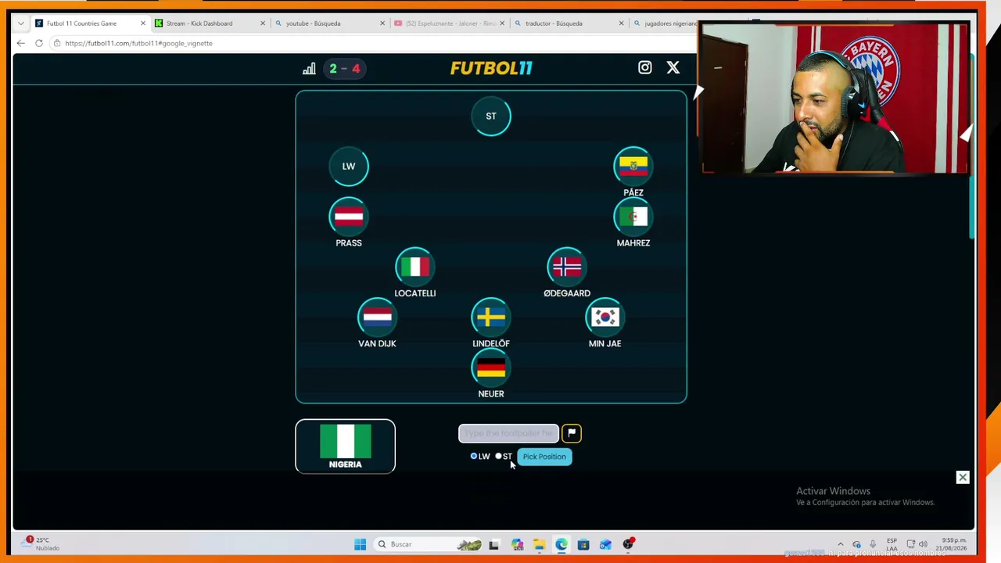The height and width of the screenshot is (563, 1001).
Task: Close the ad overlay with the X button
Action: coord(963,477)
